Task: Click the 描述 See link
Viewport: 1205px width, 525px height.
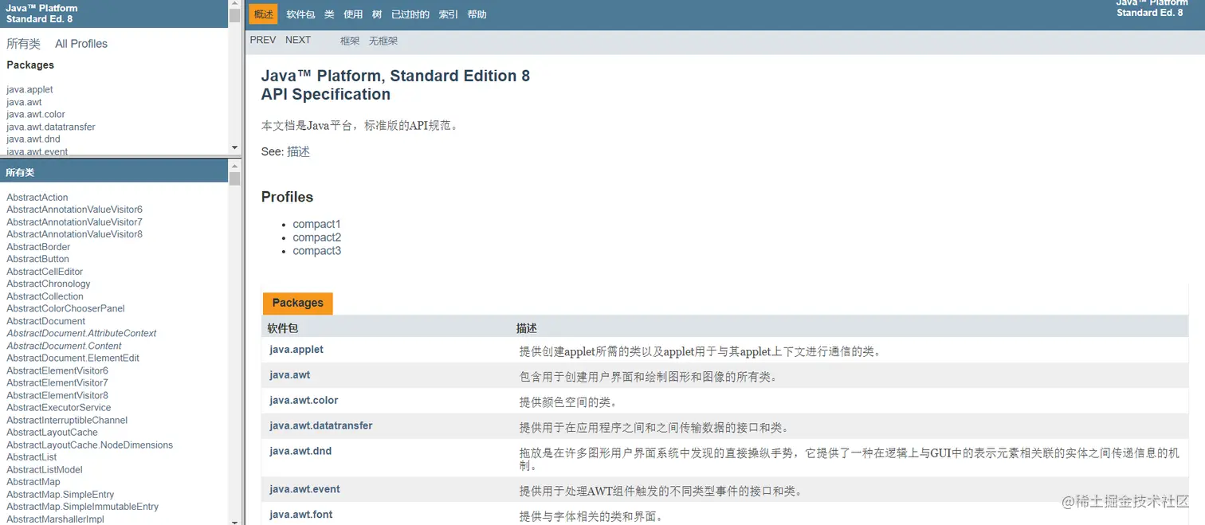Action: click(x=298, y=151)
